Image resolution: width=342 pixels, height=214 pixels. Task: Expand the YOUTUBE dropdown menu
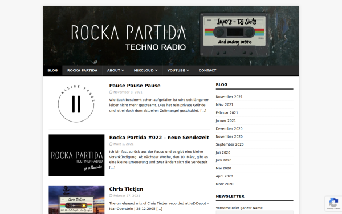click(x=178, y=70)
